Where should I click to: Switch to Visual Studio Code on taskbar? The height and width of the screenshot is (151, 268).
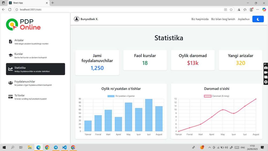point(64,148)
